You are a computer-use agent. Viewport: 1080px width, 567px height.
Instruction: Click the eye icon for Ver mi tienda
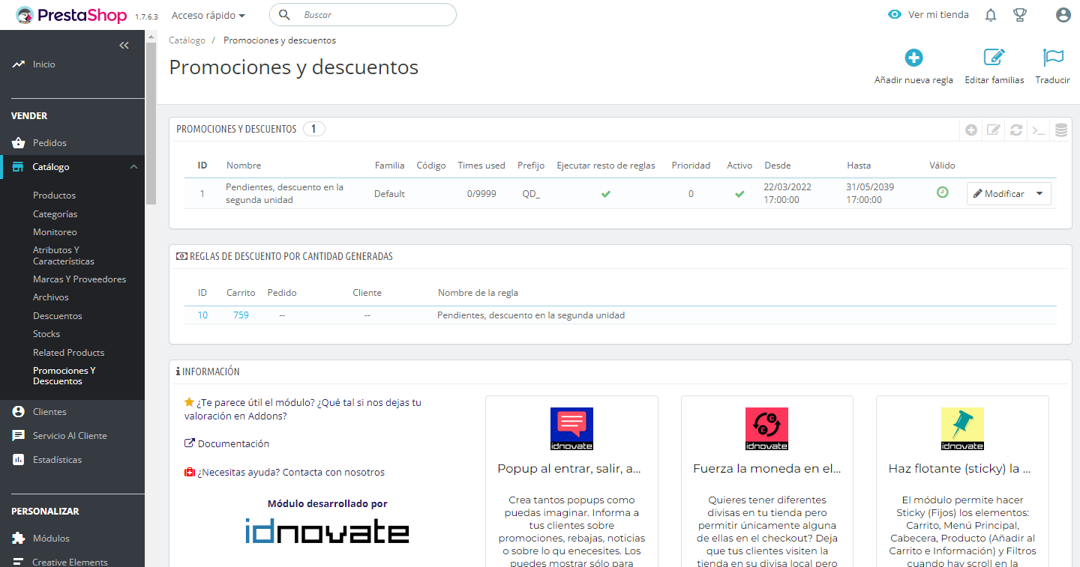[894, 15]
